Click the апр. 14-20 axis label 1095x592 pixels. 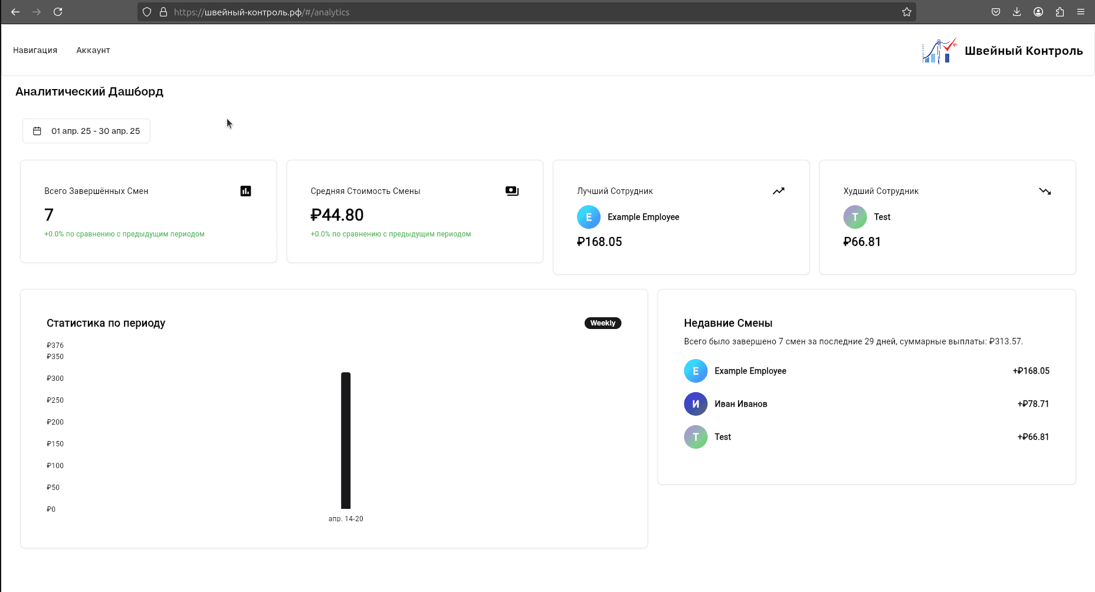pos(346,519)
